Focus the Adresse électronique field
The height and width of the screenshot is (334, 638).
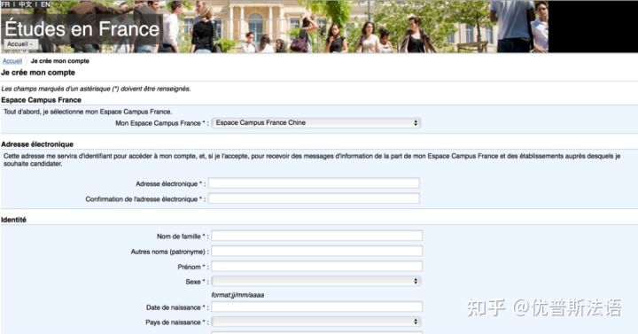[314, 183]
